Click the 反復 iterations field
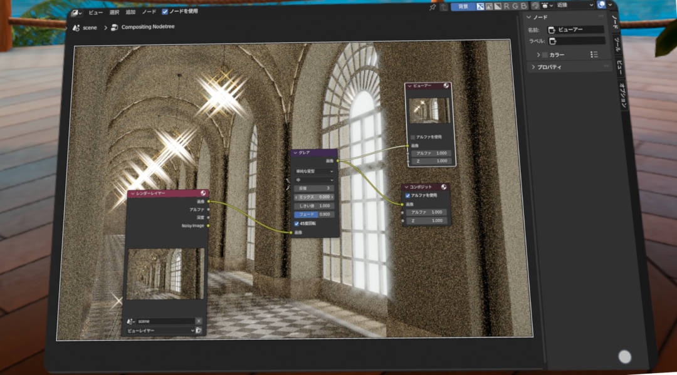 [314, 188]
